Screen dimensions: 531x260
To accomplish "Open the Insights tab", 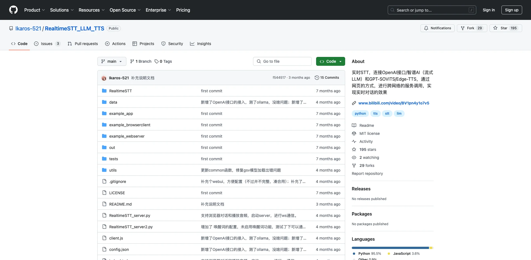I will coord(201,44).
